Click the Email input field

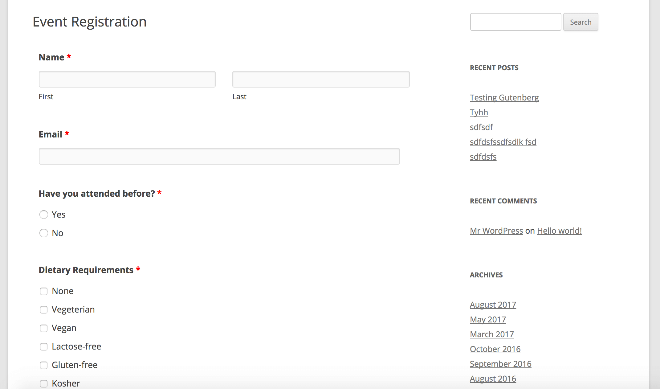(219, 156)
